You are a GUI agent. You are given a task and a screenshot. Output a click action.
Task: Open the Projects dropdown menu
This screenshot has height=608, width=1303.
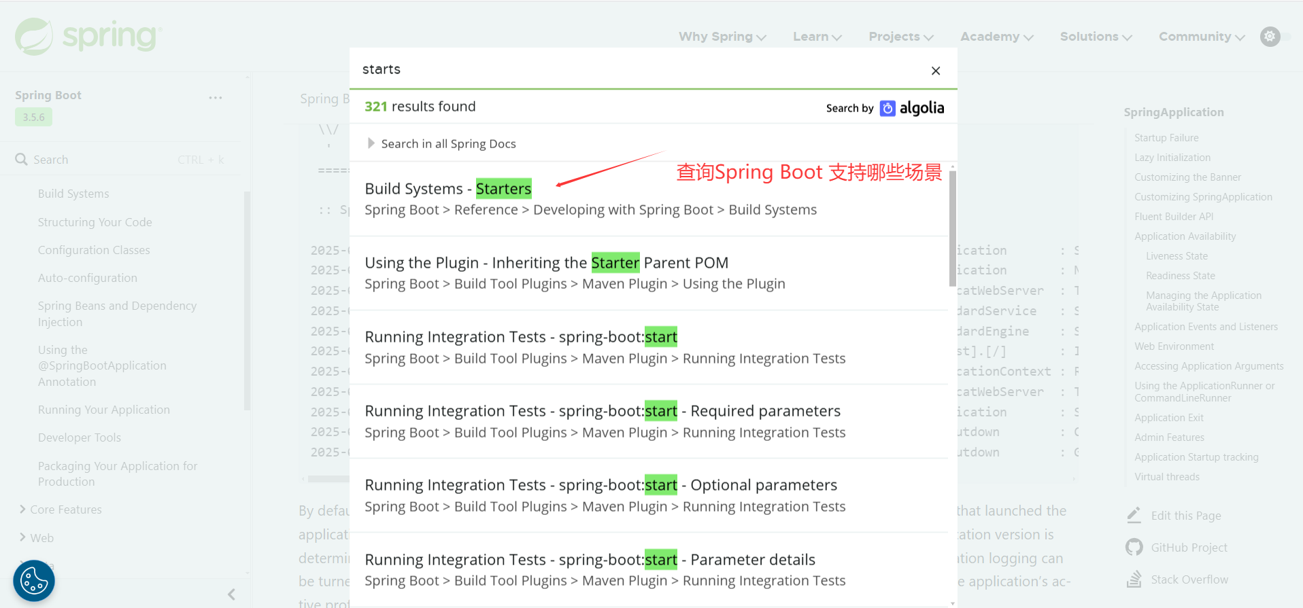[901, 37]
